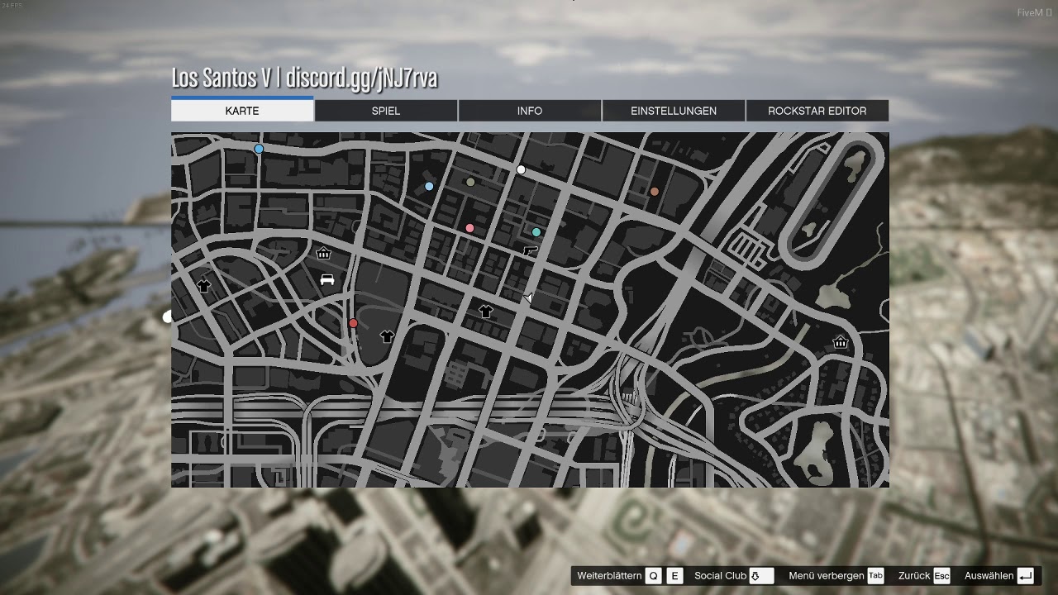This screenshot has width=1058, height=595.
Task: Click Menü verbergen Tab key
Action: pos(875,576)
